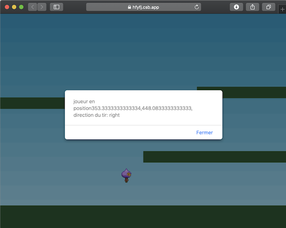The width and height of the screenshot is (286, 228).
Task: Click the purple player character sprite
Action: coord(126,176)
